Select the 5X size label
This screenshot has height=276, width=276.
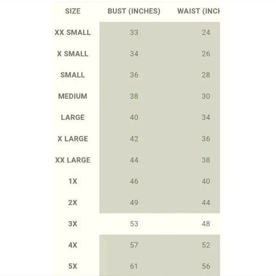click(x=72, y=266)
